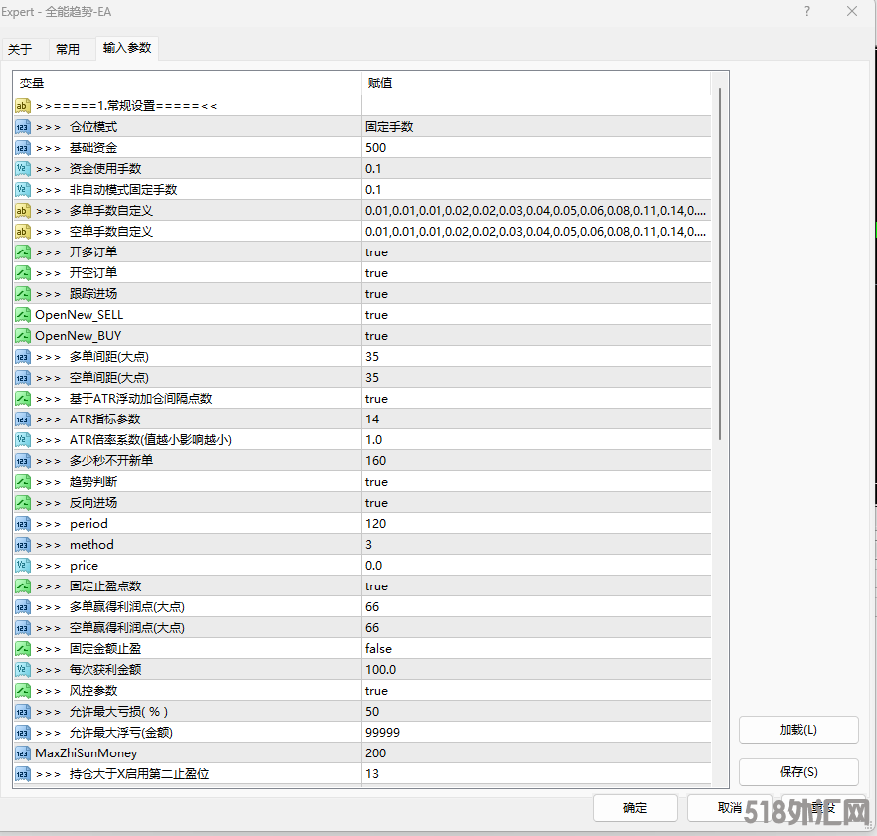Edit the MaxZhiSunMoney value 200
This screenshot has width=877, height=836.
(x=536, y=753)
